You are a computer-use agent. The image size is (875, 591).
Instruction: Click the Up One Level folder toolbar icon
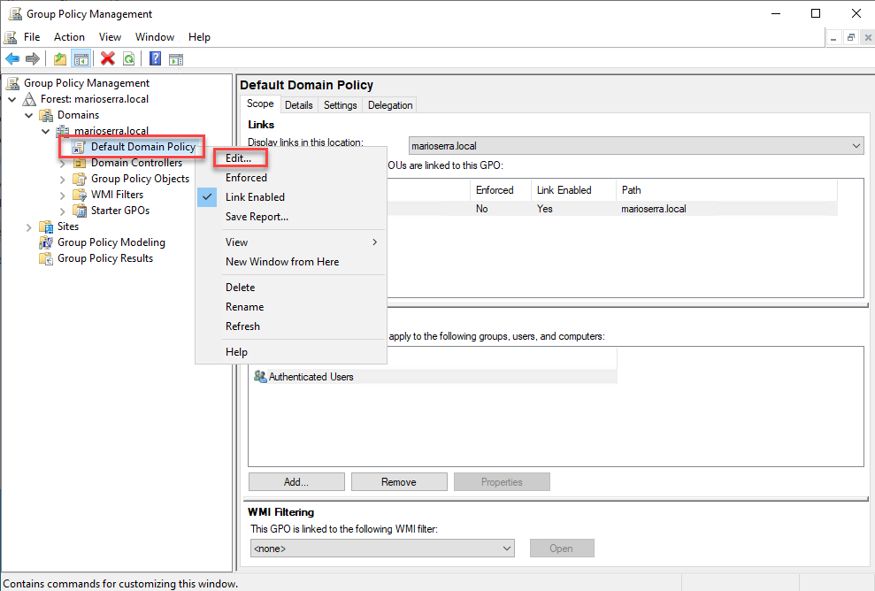(59, 58)
